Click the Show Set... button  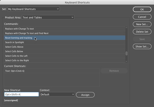click(x=142, y=47)
